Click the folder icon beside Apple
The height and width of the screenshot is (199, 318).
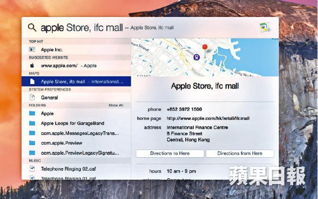(x=32, y=113)
